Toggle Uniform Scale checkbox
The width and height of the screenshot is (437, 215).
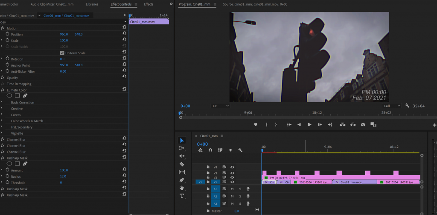pos(62,53)
